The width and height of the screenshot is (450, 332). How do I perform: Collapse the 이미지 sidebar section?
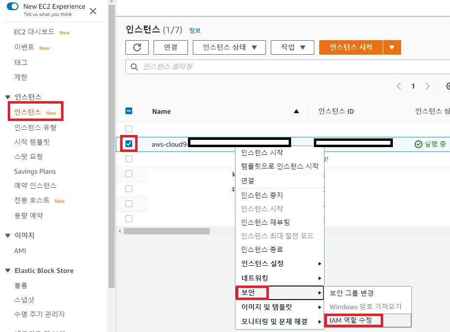click(x=8, y=236)
